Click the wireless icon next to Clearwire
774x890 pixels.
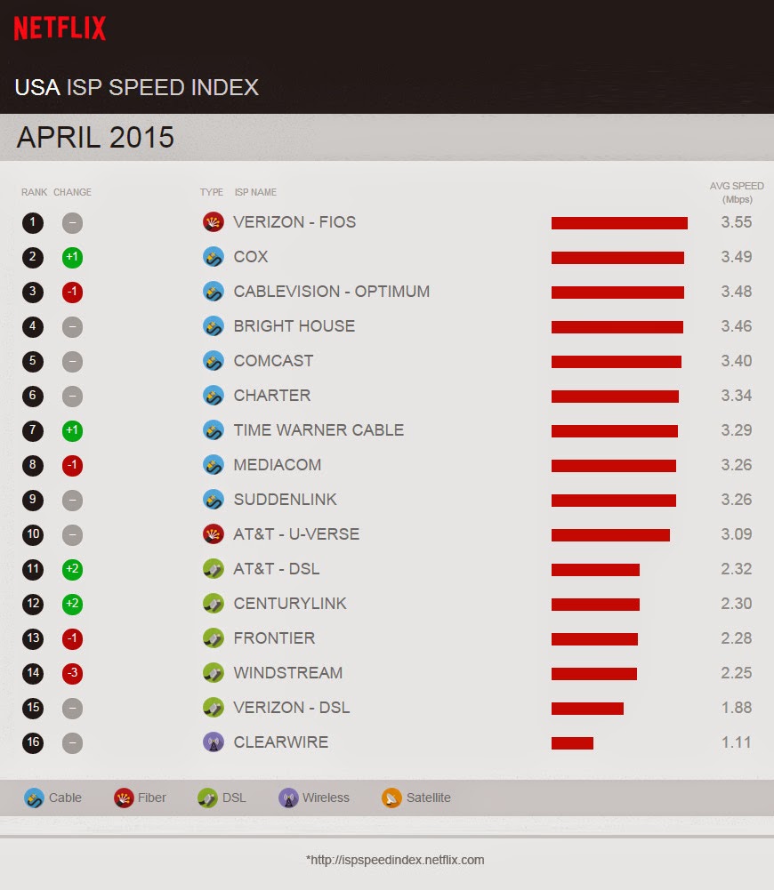pos(213,742)
